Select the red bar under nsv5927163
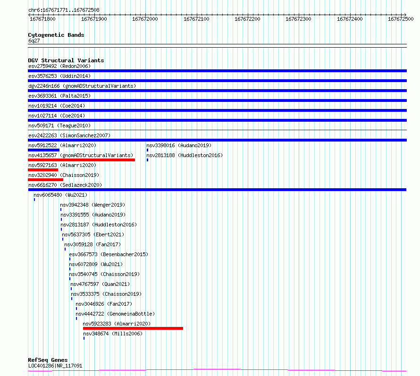The height and width of the screenshot is (376, 420). click(43, 170)
